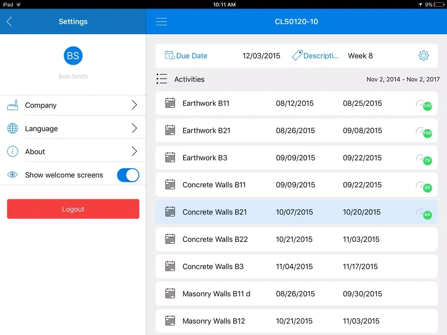This screenshot has height=335, width=447.
Task: Select Masonry Walls B11 d activity name
Action: (x=216, y=294)
